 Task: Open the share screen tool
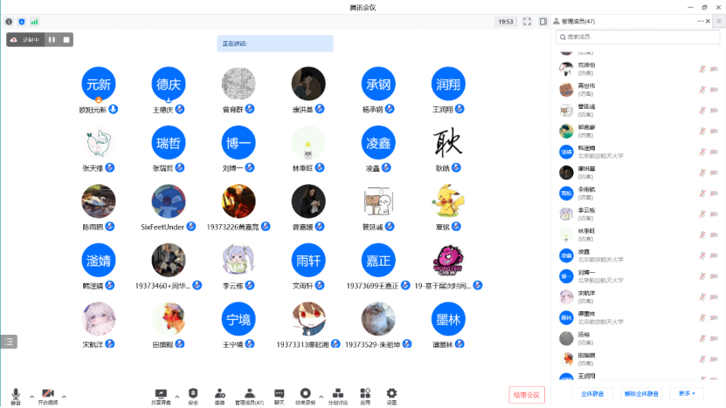point(161,395)
